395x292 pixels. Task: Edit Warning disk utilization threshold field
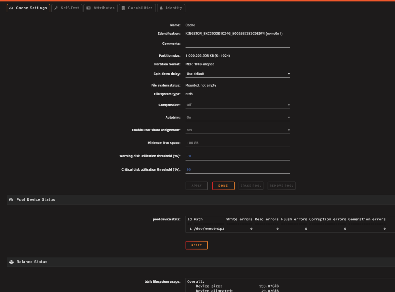point(237,156)
